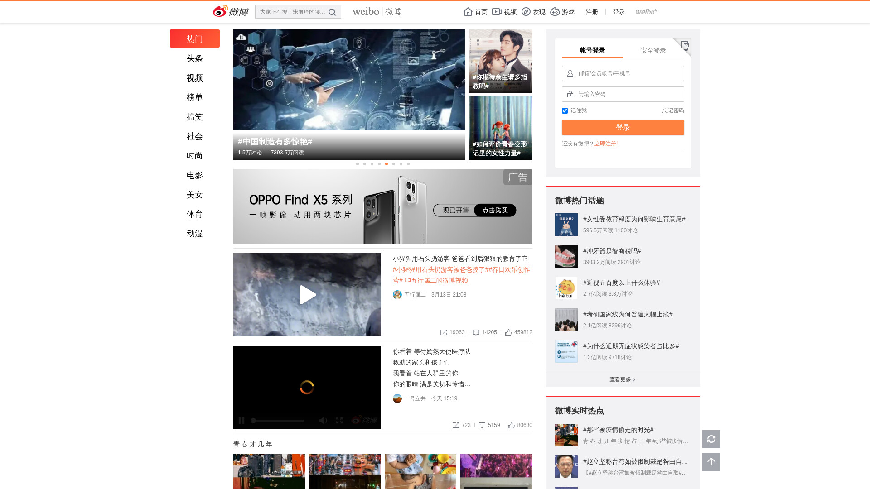The height and width of the screenshot is (489, 870).
Task: Click 一号立井 user avatar
Action: pos(397,398)
